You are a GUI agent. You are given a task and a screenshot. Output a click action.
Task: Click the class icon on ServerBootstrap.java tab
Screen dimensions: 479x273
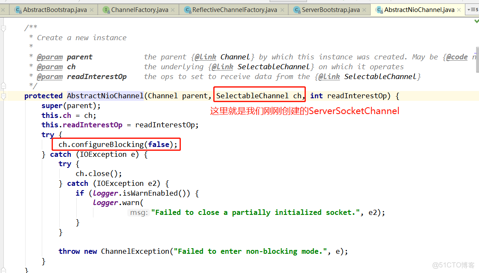click(x=297, y=10)
